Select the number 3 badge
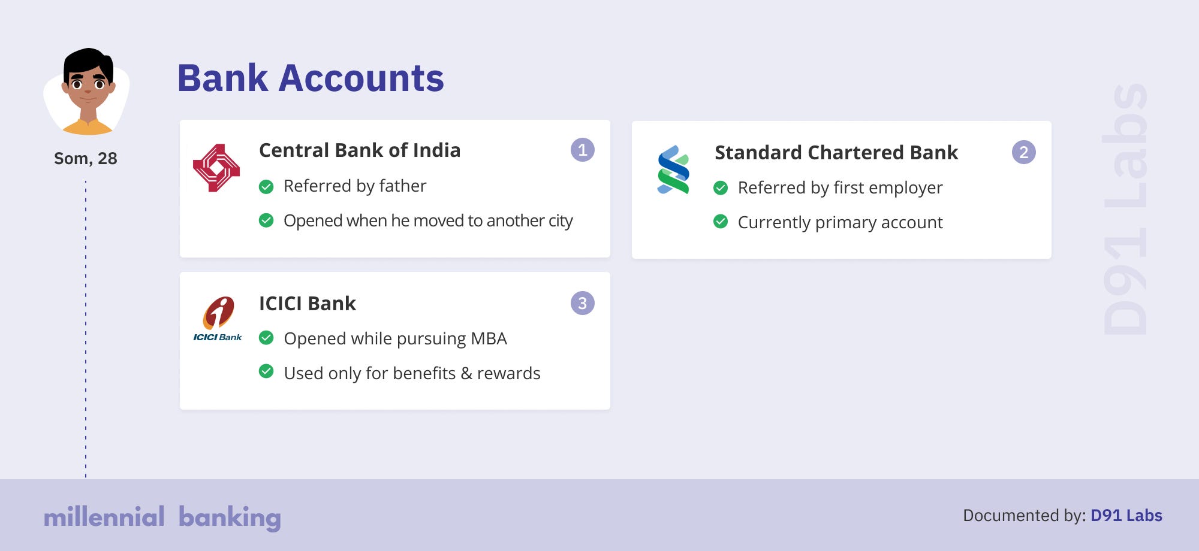1199x551 pixels. (582, 303)
